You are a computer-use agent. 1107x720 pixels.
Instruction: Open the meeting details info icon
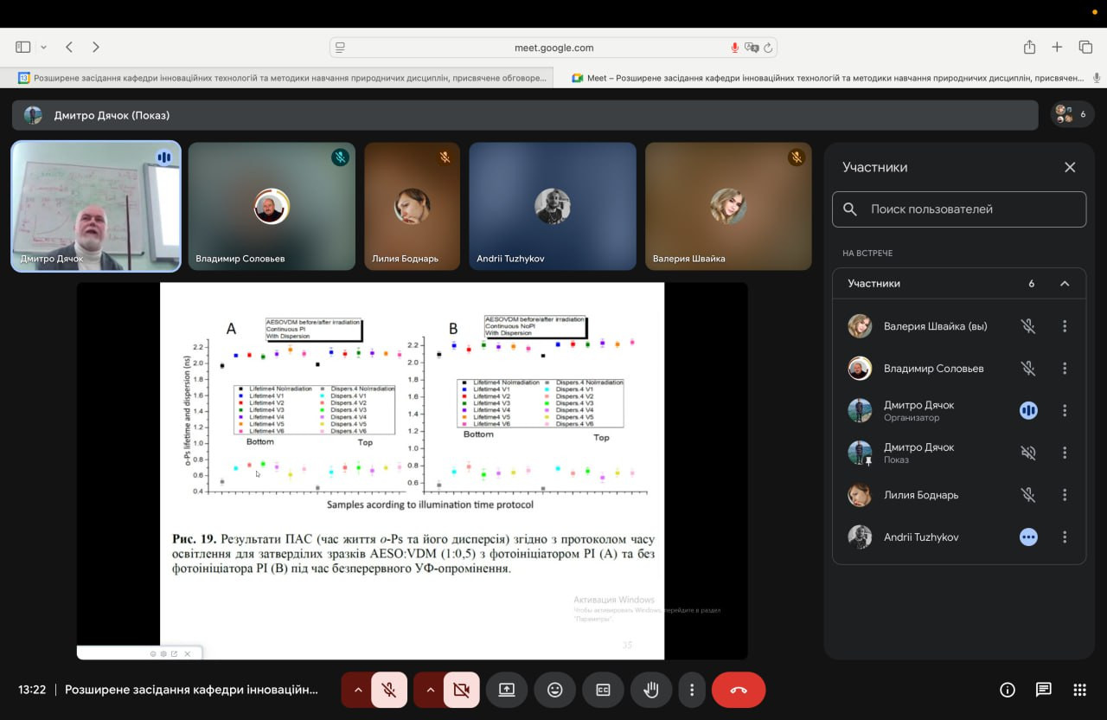click(1007, 690)
